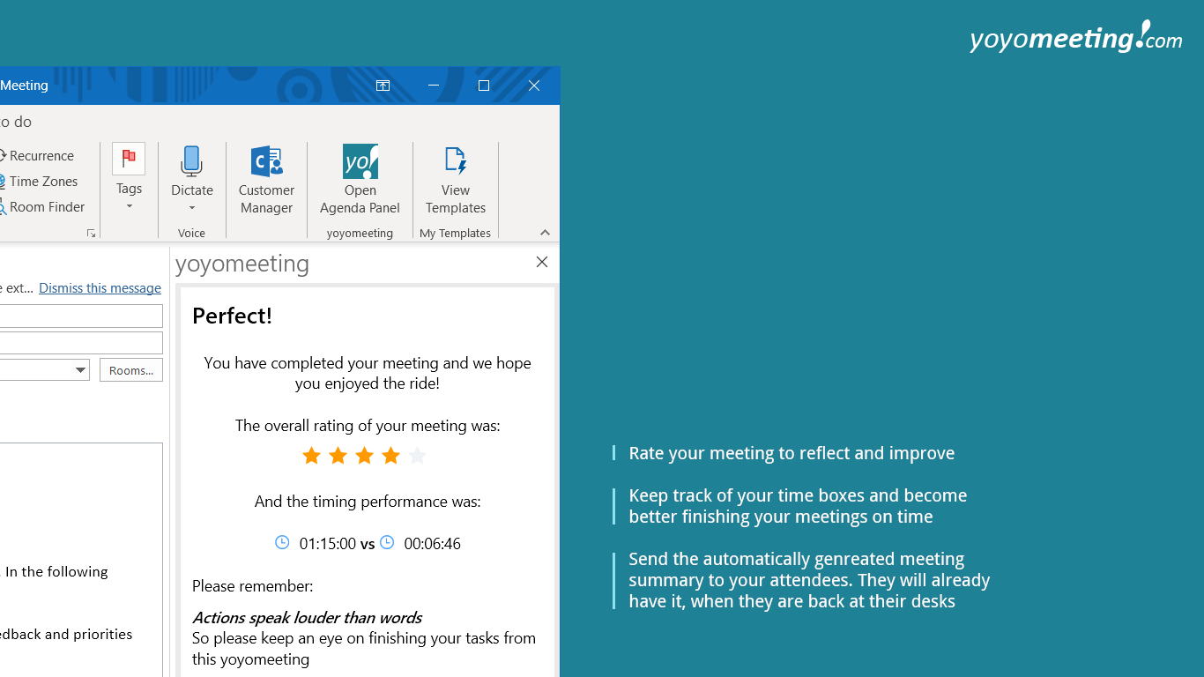Click inside the meeting body text area
Viewport: 1204px width, 677px height.
pos(81,560)
